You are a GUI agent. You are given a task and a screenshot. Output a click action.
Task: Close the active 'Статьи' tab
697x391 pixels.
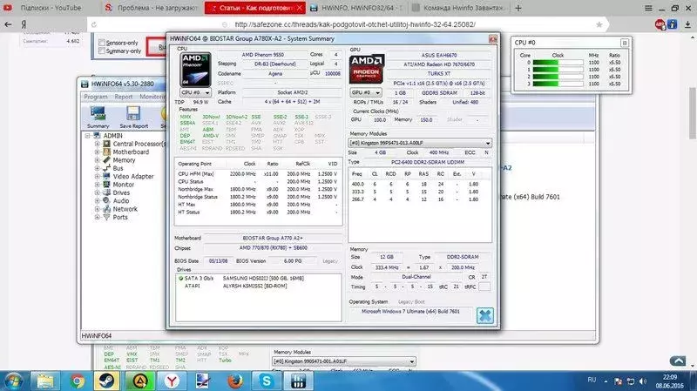(x=300, y=8)
